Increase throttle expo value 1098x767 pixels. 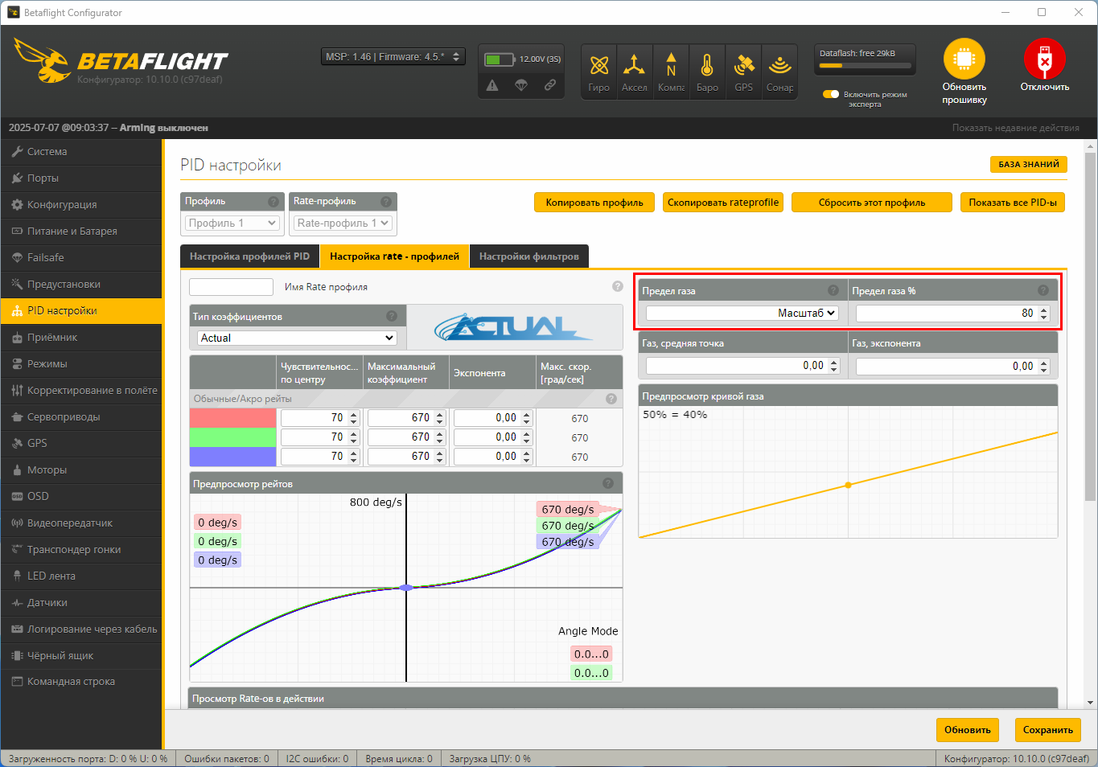click(x=1044, y=362)
